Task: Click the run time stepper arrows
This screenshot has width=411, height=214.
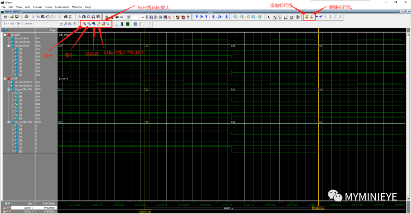Action: (x=146, y=17)
